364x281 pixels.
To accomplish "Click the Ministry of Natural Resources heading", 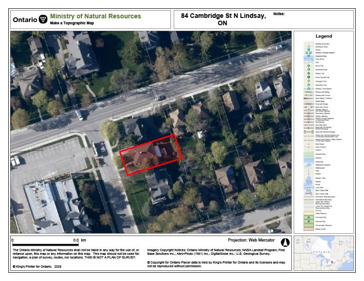I will point(95,16).
